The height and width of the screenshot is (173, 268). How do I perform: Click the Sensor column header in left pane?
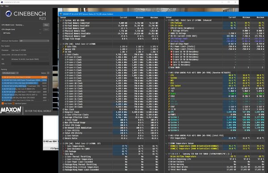click(63, 17)
